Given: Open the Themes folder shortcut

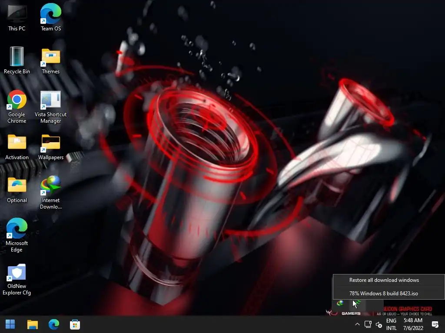Looking at the screenshot, I should pos(50,60).
